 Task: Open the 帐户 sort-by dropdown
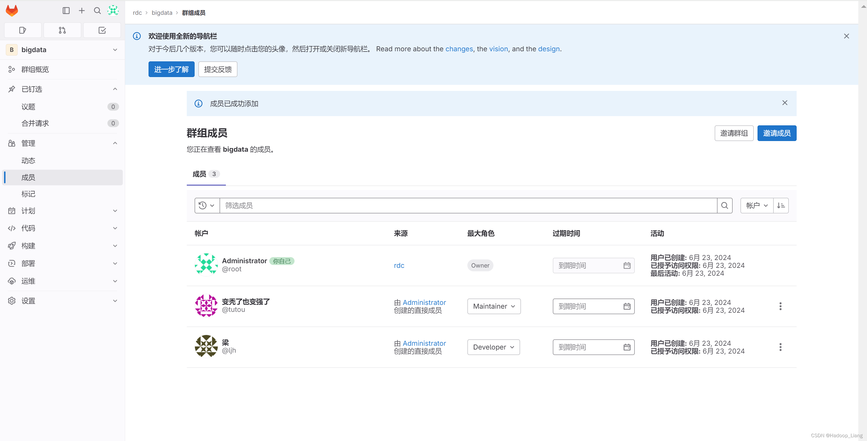[756, 205]
